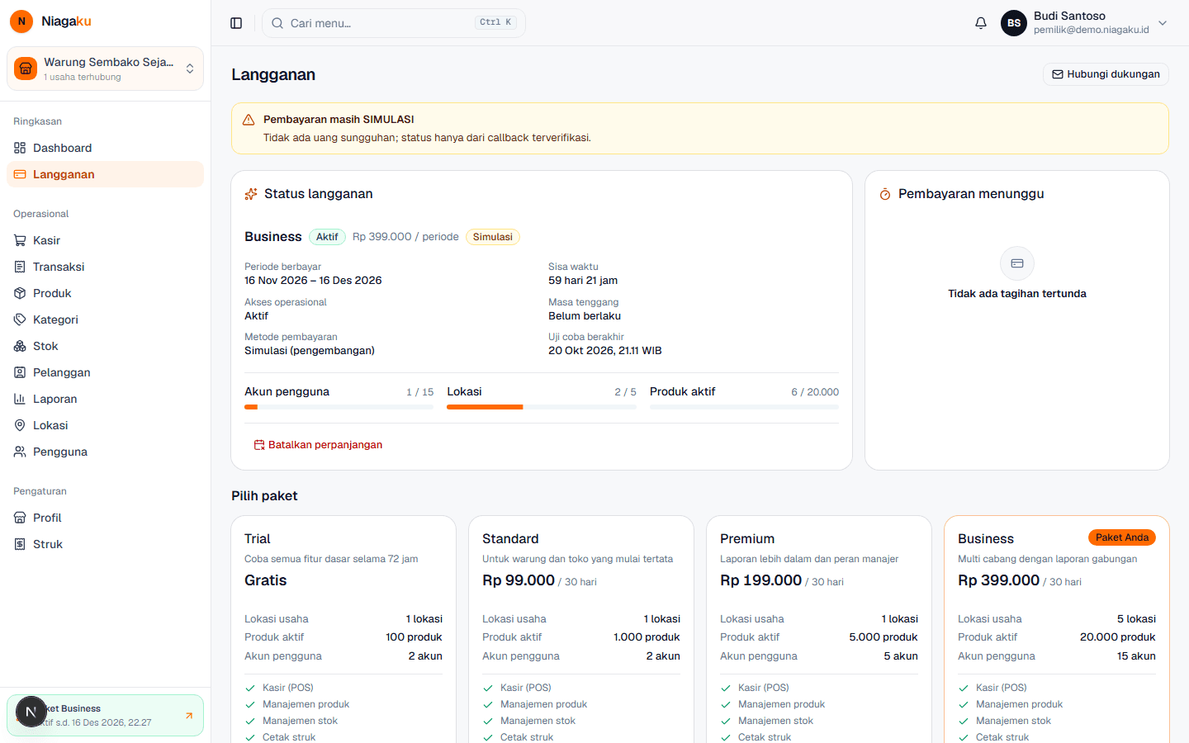
Task: Click the Lokasi usage progress bar
Action: point(542,407)
